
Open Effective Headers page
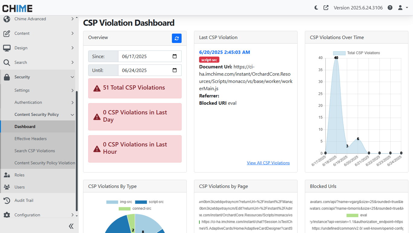coord(37,139)
